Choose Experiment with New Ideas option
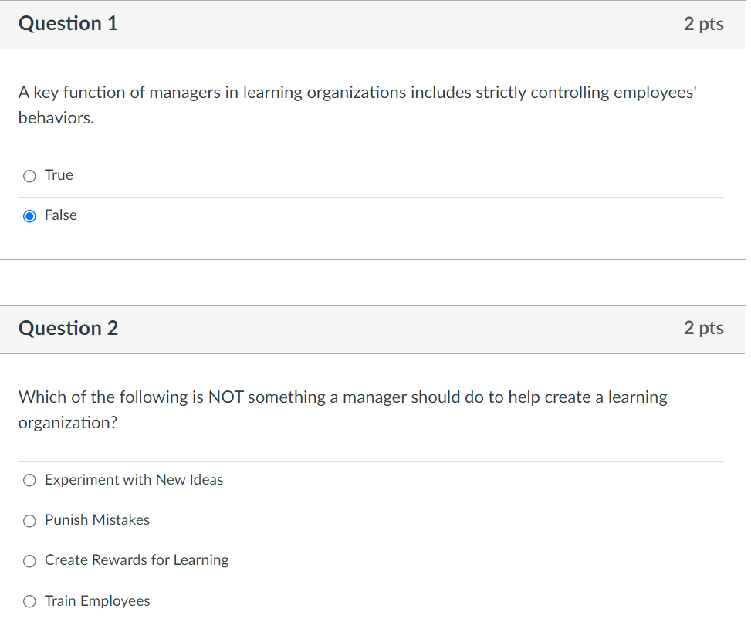751x632 pixels. 29,480
